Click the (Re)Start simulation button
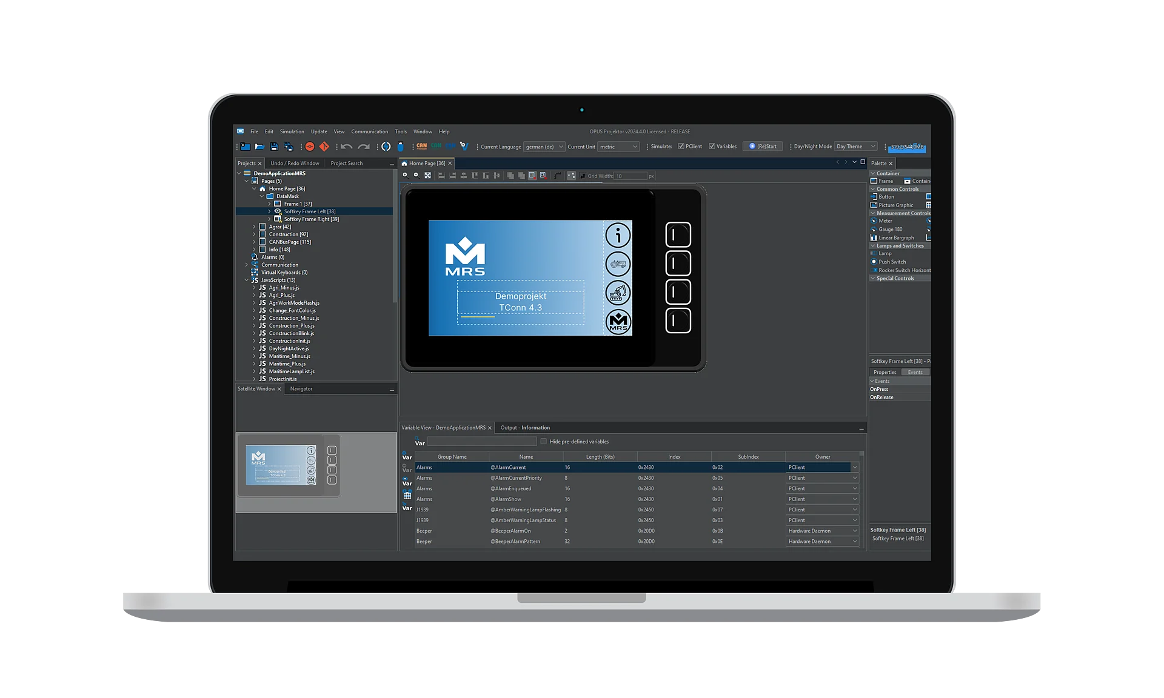The height and width of the screenshot is (698, 1164). coord(763,147)
